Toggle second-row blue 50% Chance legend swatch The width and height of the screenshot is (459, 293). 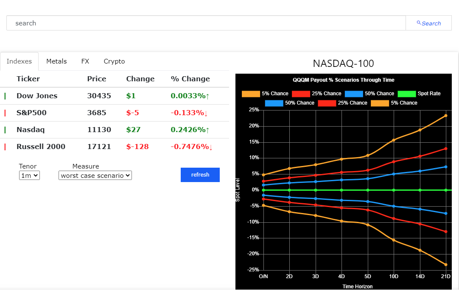274,103
